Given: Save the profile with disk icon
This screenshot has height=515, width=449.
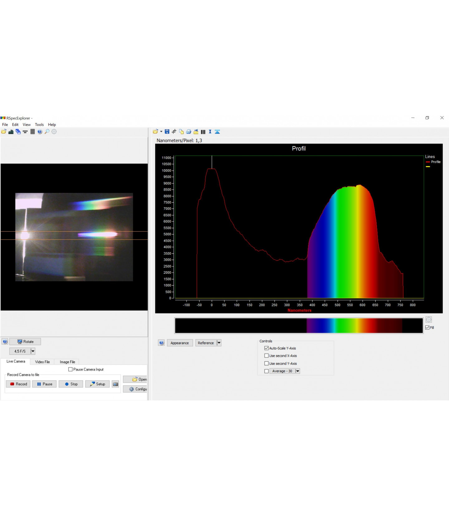Looking at the screenshot, I should point(167,132).
